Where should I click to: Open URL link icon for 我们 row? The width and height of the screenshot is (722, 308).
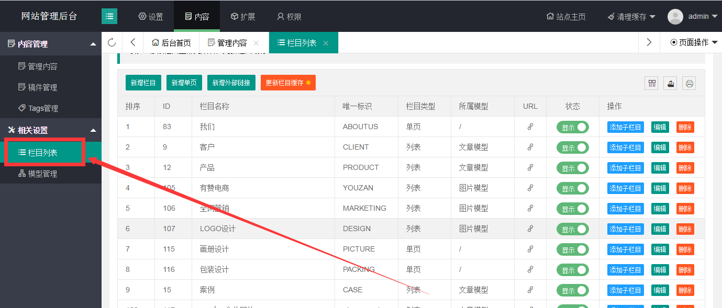tap(530, 127)
